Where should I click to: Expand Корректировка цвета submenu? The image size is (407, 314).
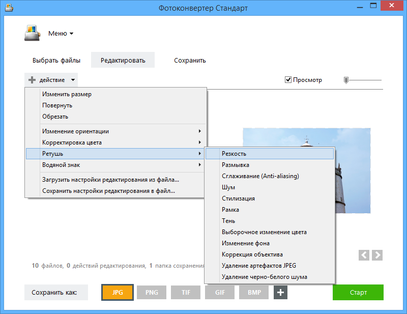116,142
